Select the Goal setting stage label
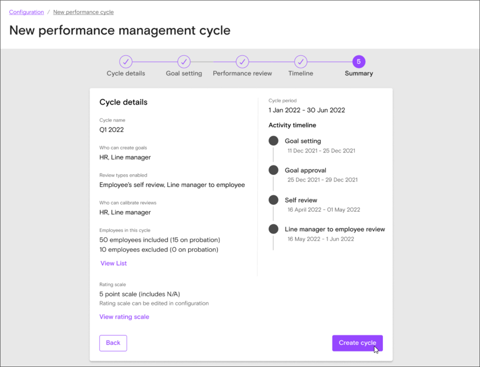 184,73
